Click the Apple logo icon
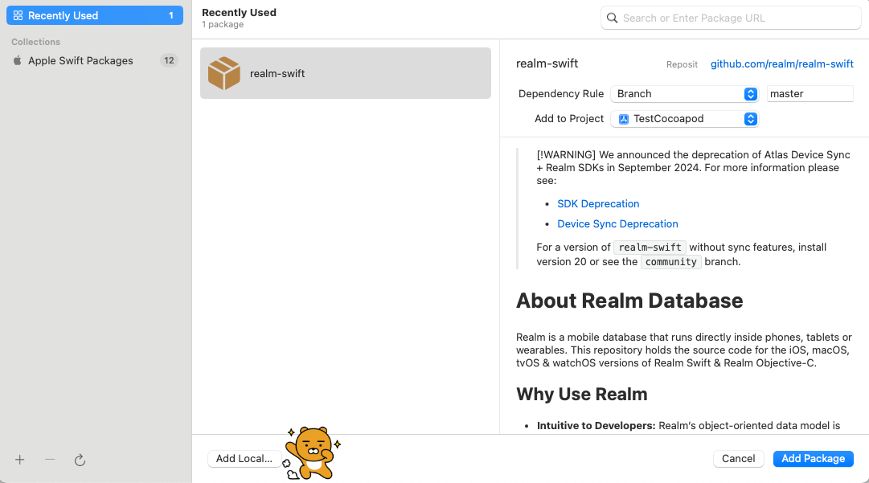Viewport: 869px width, 483px height. coord(17,60)
